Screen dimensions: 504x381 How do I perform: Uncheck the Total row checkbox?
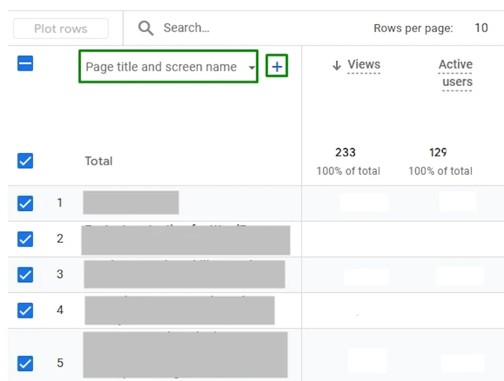click(25, 161)
